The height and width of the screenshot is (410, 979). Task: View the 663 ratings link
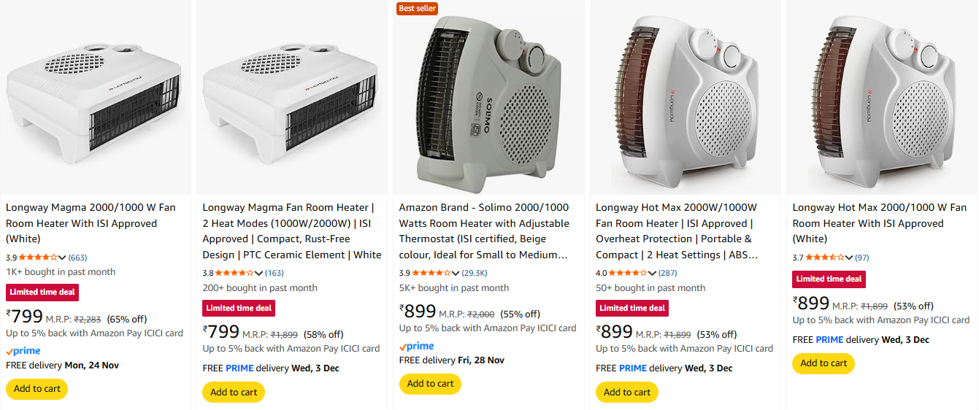pos(77,258)
